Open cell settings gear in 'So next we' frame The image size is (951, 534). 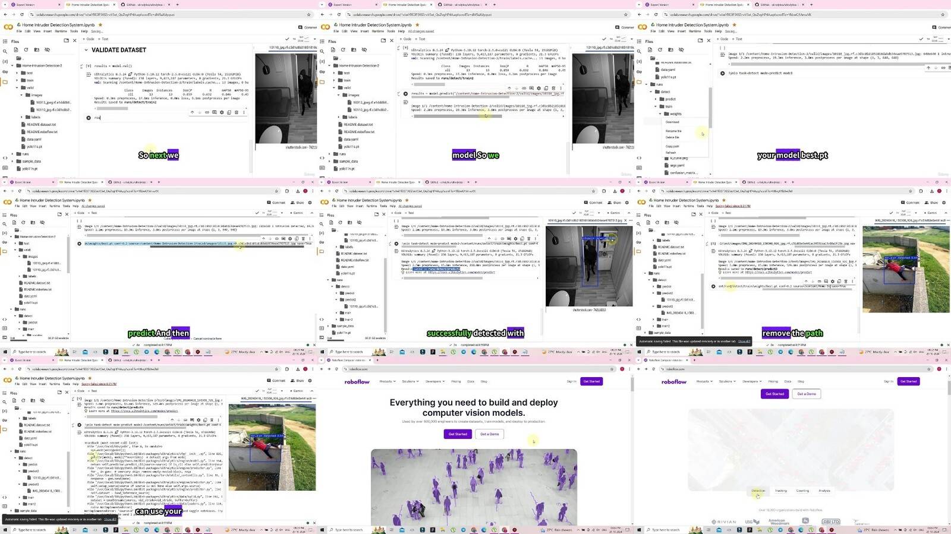coord(222,112)
